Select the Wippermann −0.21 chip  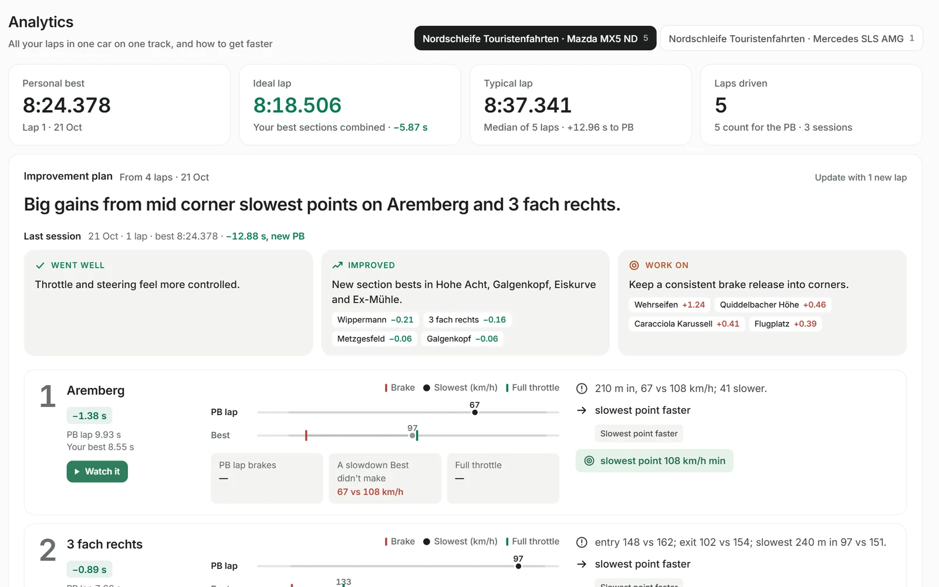[x=375, y=320]
